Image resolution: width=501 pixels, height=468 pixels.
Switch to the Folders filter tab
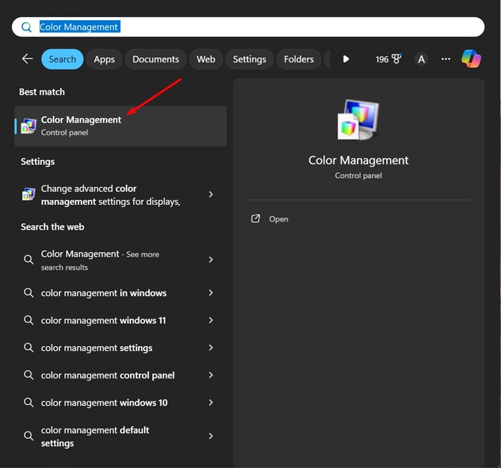coord(298,59)
